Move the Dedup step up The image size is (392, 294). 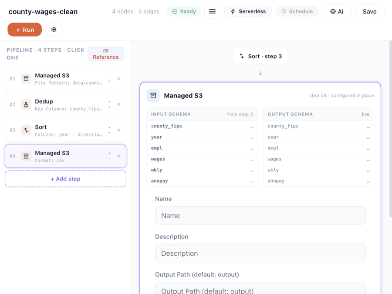(x=109, y=102)
